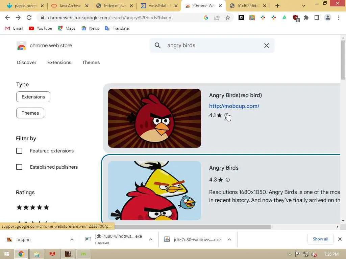This screenshot has width=346, height=259.
Task: Expand second jdk-7u80 download options
Action: tap(229, 239)
